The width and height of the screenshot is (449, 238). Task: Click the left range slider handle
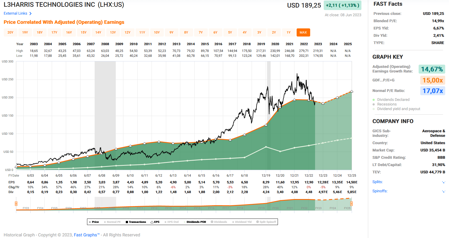point(16,204)
